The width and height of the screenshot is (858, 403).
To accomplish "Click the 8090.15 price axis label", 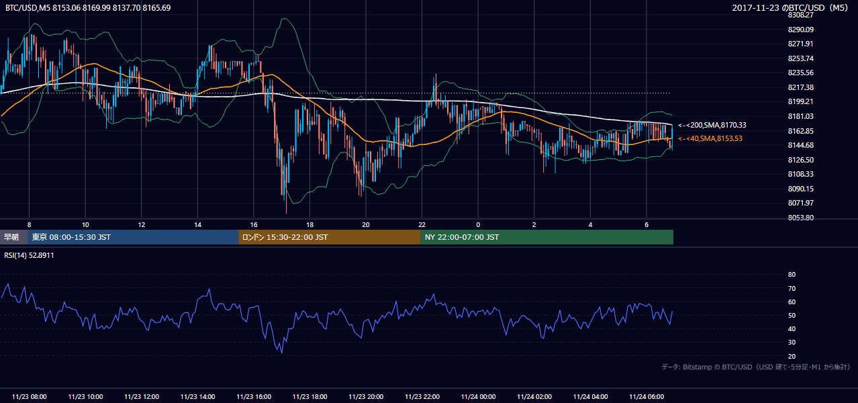I will click(x=800, y=189).
